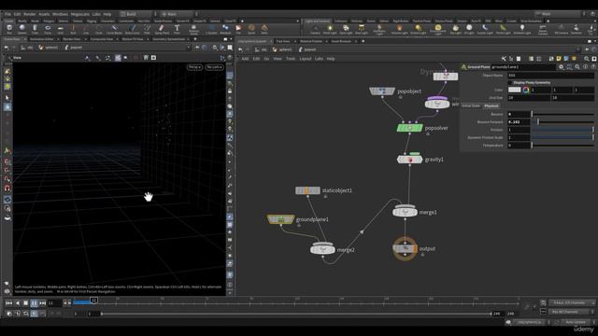This screenshot has height=336, width=598.
Task: Select the Sky Light shelf tool
Action: (x=455, y=29)
